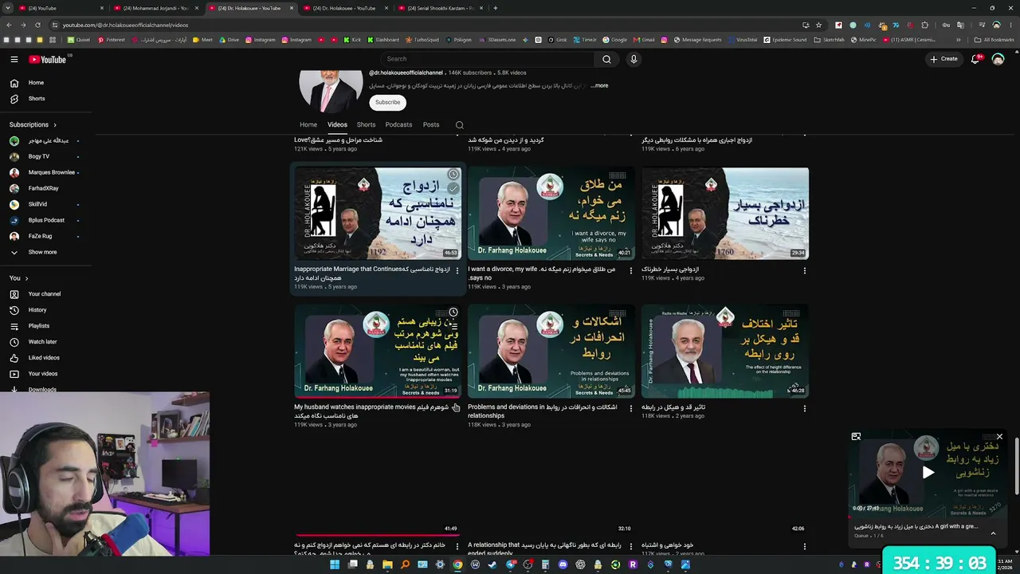The height and width of the screenshot is (574, 1020).
Task: Click the Windows Start button
Action: coord(335,564)
